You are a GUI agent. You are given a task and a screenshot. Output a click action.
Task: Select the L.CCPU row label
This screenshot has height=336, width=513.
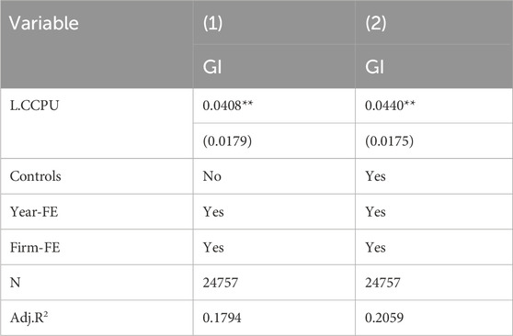[34, 106]
